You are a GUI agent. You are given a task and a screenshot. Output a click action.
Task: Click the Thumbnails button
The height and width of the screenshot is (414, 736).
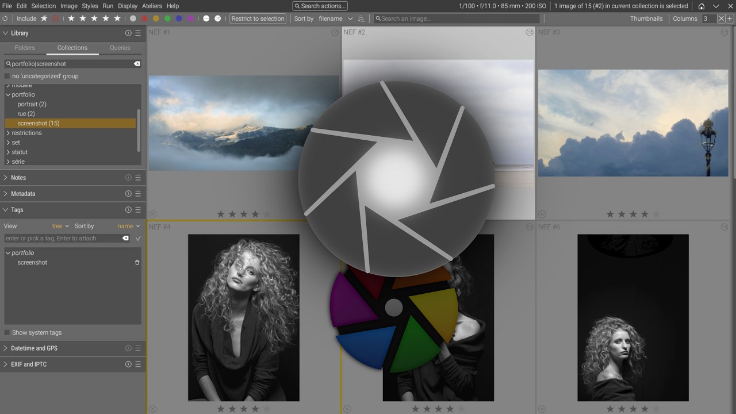point(646,18)
